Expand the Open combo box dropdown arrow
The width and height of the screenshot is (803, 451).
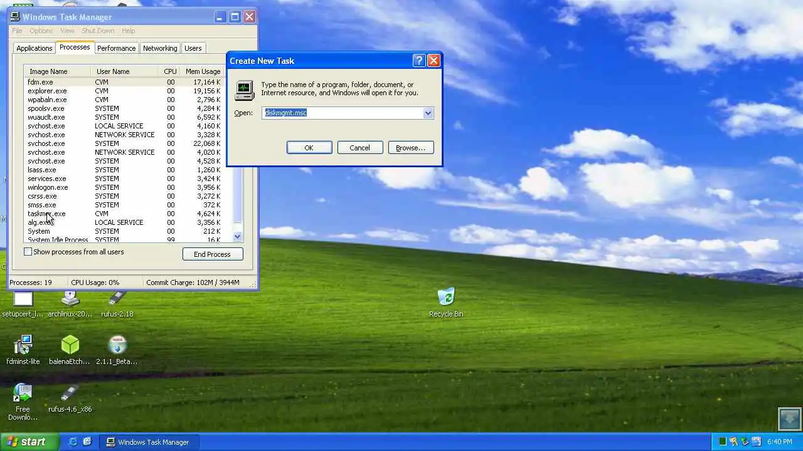[x=428, y=113]
